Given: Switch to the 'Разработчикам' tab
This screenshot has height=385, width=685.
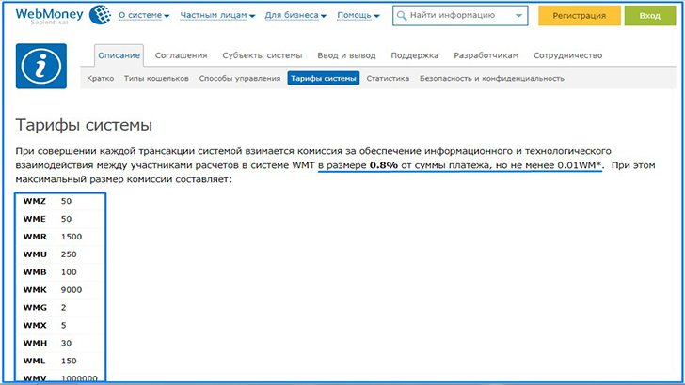Looking at the screenshot, I should pyautogui.click(x=486, y=55).
